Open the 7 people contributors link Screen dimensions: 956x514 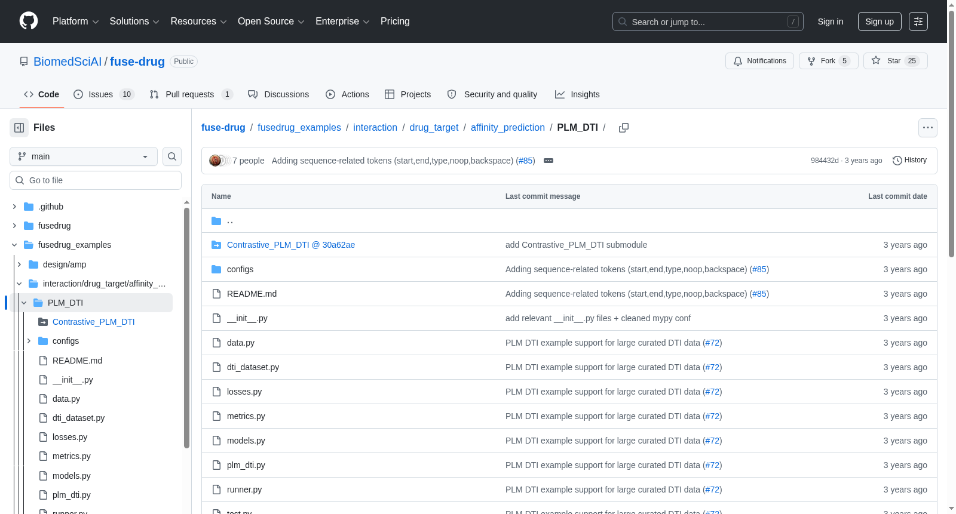point(249,161)
